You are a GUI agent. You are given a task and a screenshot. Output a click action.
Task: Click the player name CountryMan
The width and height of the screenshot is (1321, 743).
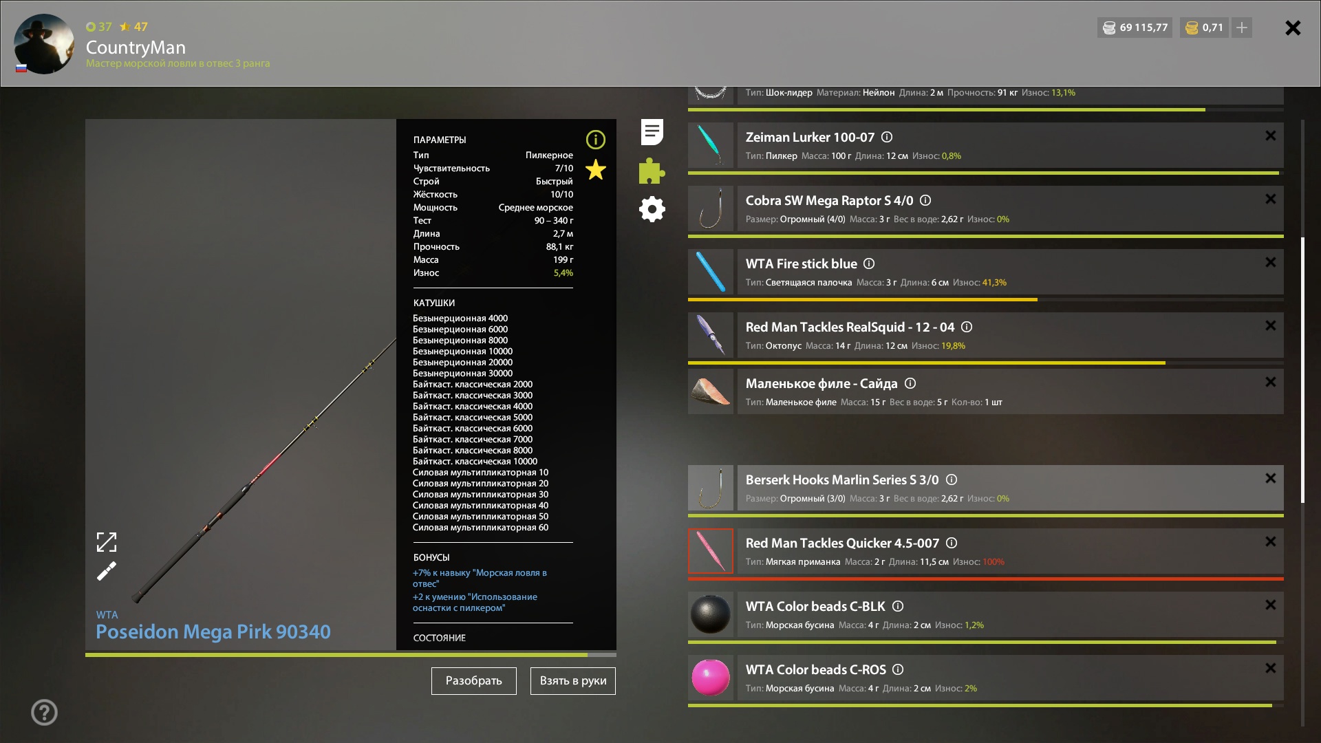click(136, 47)
